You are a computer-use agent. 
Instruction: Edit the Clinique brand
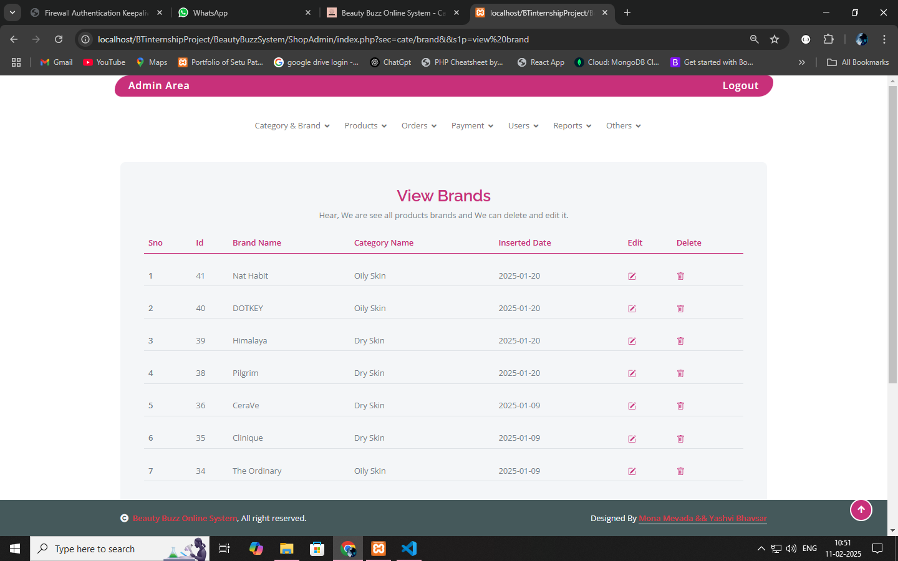point(632,439)
